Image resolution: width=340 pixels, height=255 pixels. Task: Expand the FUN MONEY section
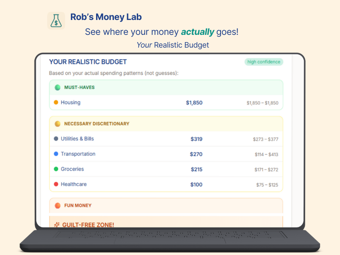coord(166,205)
